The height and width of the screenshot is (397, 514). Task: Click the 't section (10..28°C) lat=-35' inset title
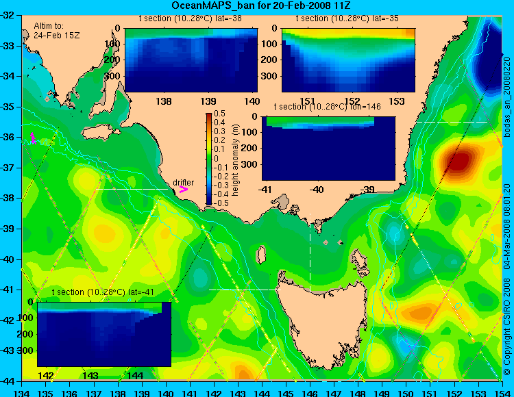coord(347,18)
